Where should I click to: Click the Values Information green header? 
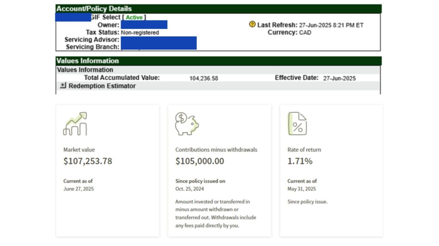tap(218, 61)
